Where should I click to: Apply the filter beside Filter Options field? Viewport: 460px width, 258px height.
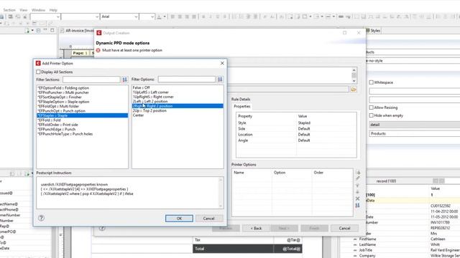220,80
